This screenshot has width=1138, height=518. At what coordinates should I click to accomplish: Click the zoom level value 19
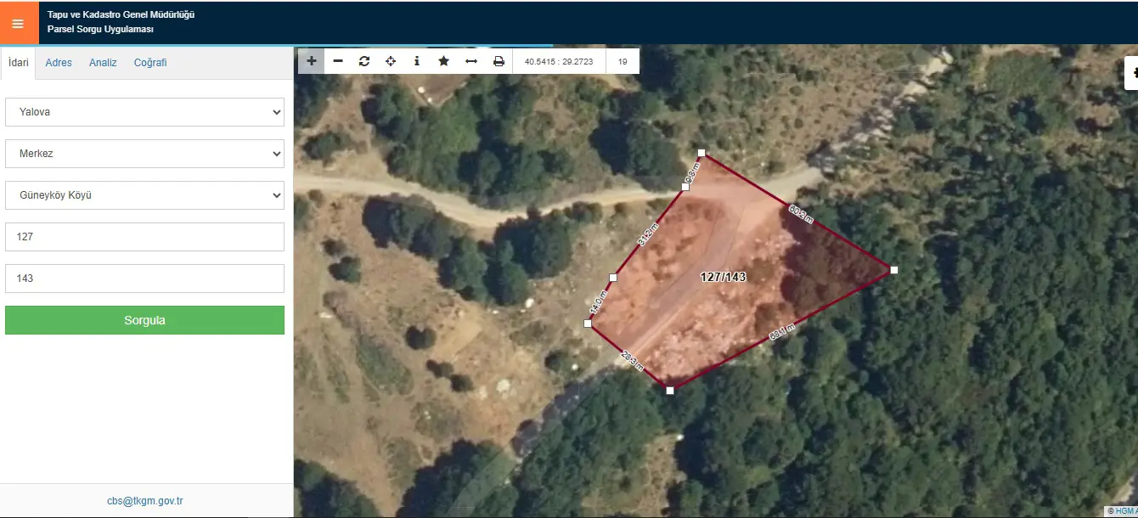pyautogui.click(x=623, y=61)
